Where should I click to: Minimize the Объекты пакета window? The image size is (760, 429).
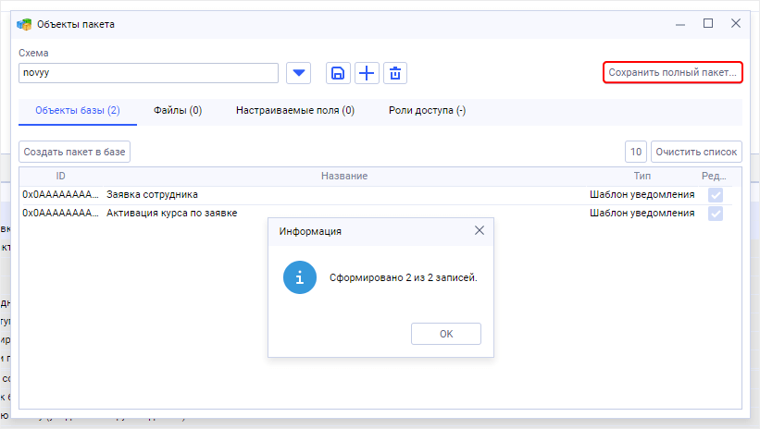680,24
